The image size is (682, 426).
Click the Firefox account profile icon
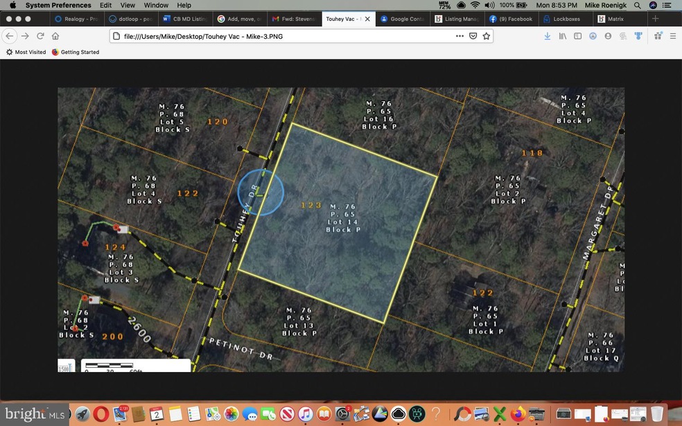(x=607, y=36)
